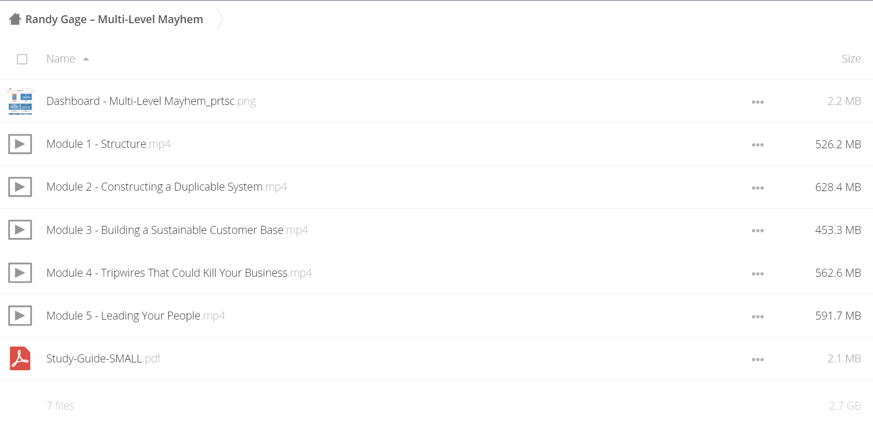Click breadcrumb chevron after folder name
873x431 pixels.
click(220, 19)
